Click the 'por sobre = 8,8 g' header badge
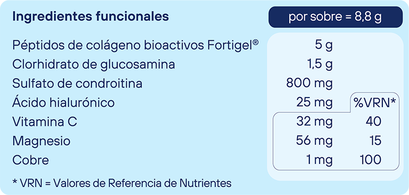 [335, 17]
